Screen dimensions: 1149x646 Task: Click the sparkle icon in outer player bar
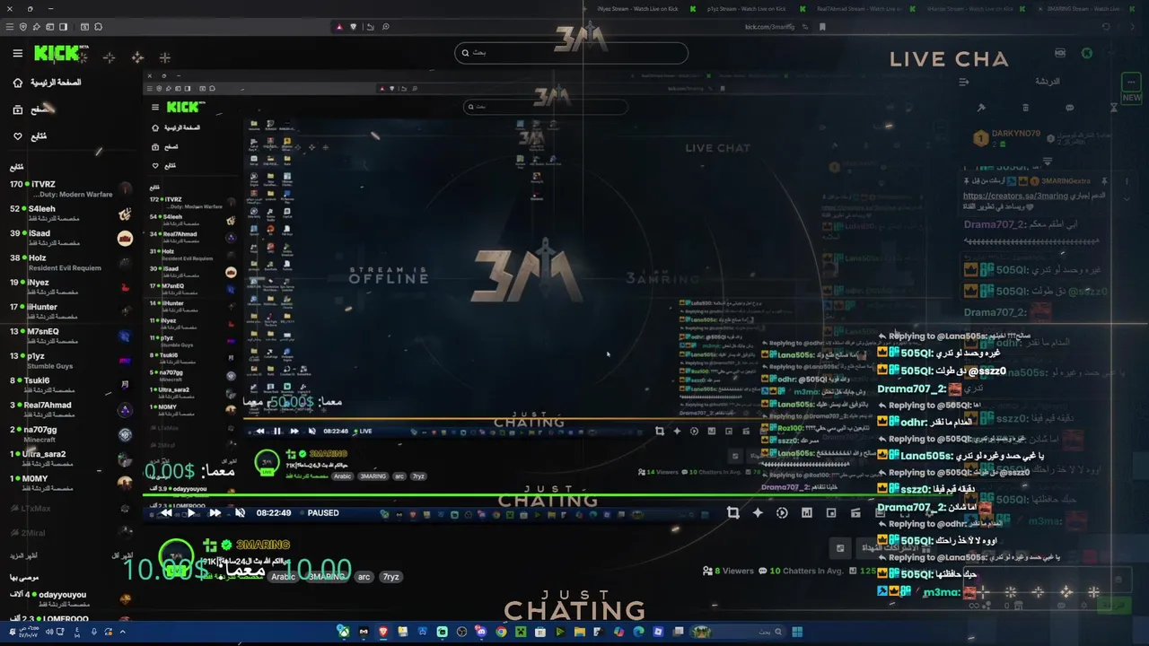(758, 512)
